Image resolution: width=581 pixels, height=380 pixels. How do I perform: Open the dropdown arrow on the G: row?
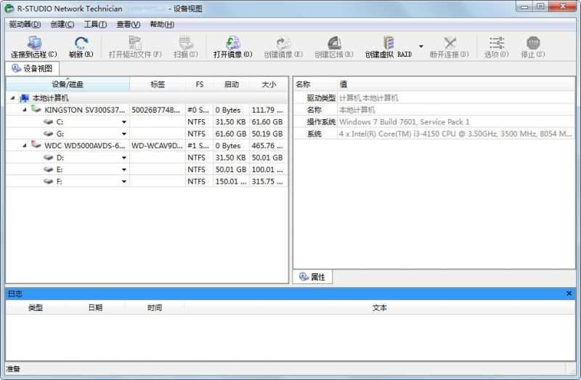coord(124,134)
